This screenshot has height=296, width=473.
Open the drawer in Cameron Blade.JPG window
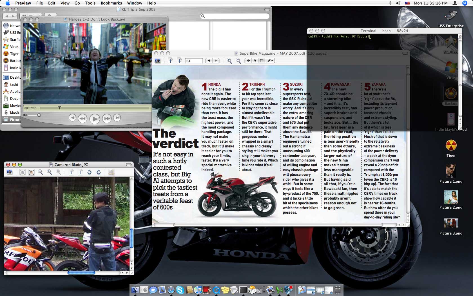10,172
